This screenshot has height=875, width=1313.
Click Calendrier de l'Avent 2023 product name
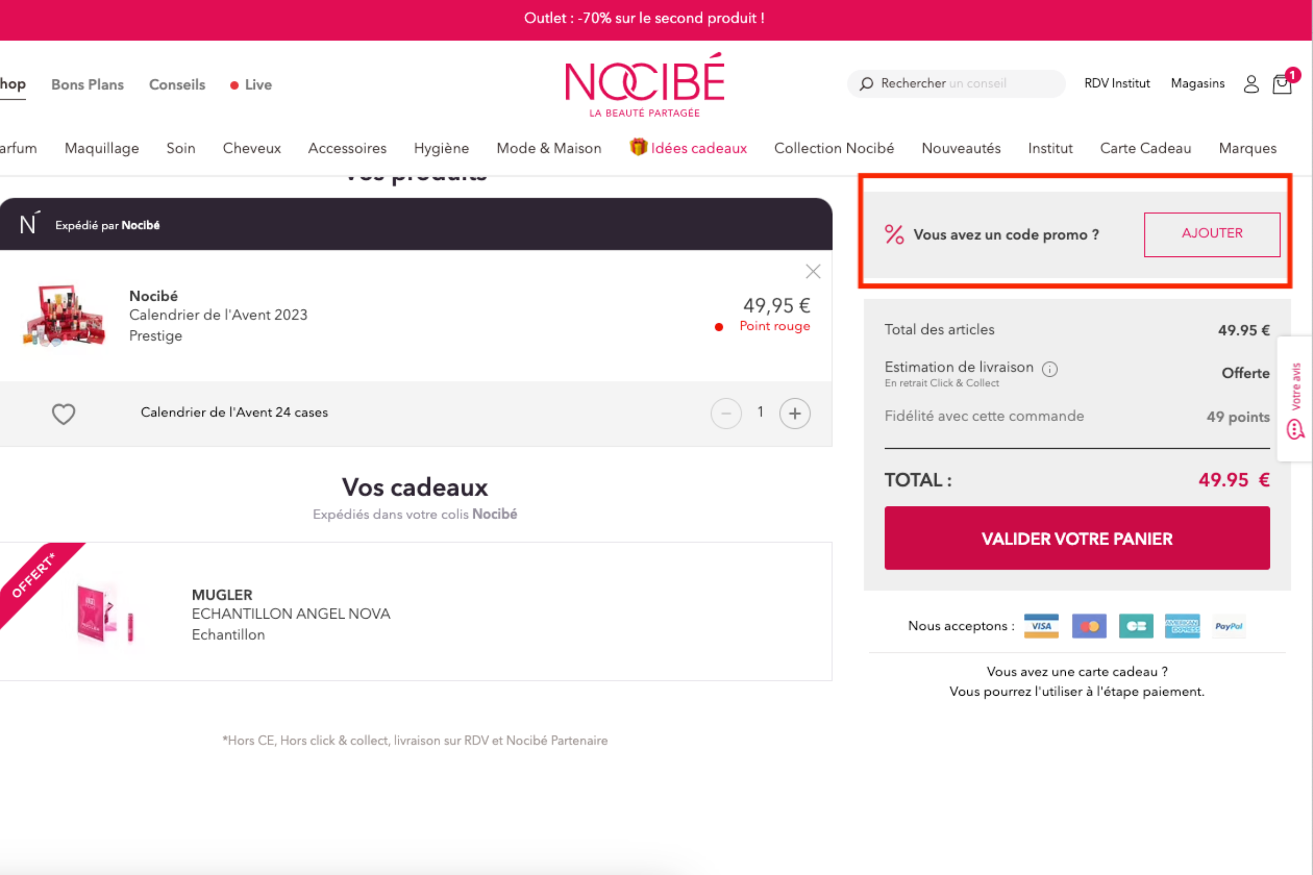[x=218, y=315]
